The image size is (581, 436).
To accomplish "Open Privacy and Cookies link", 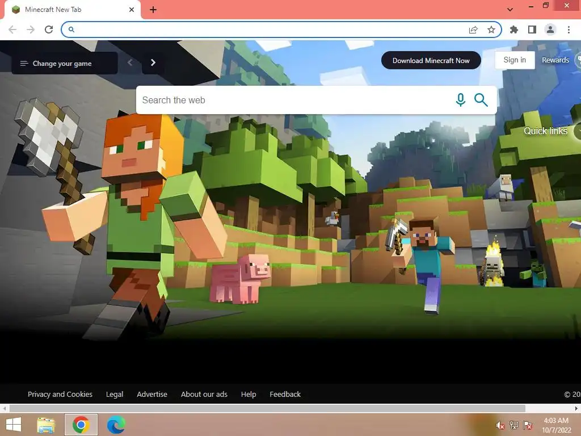I will pos(60,395).
